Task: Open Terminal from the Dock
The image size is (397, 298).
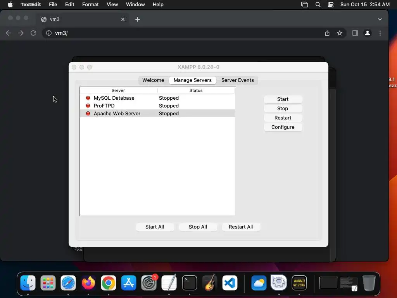Action: 189,282
